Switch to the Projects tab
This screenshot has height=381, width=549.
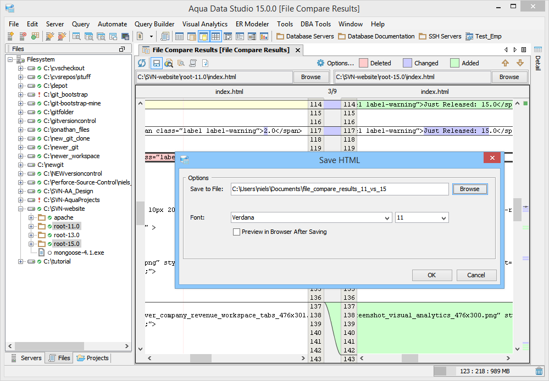click(93, 358)
